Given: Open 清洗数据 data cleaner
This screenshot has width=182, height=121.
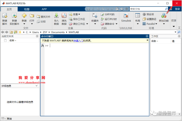Looking at the screenshot, I should pos(64,19).
